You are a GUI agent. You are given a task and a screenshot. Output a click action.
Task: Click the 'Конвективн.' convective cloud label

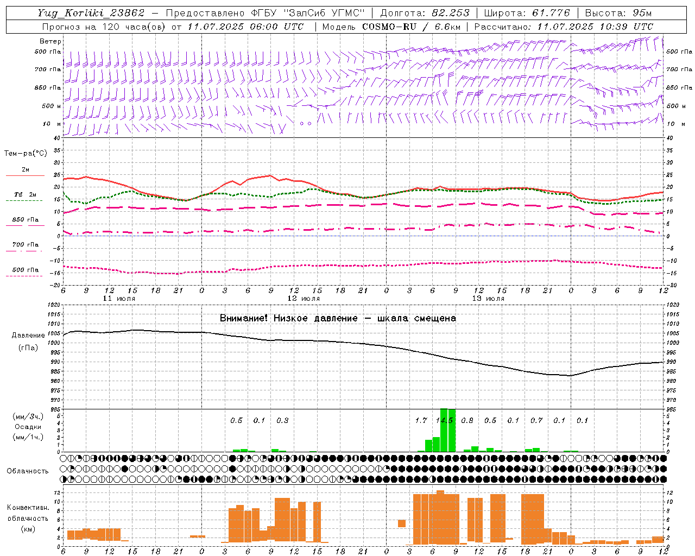coord(28,508)
